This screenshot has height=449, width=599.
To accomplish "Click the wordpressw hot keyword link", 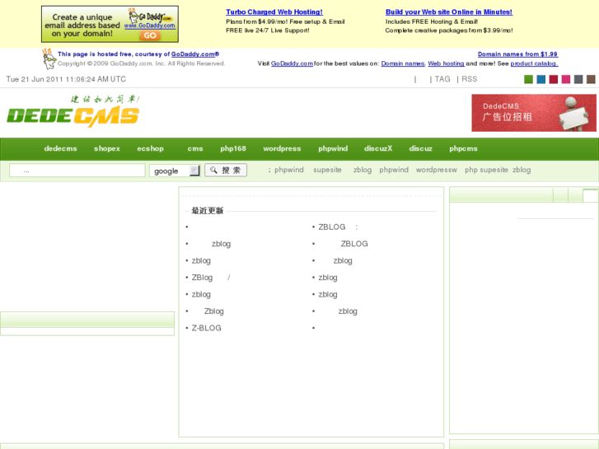I will [436, 170].
